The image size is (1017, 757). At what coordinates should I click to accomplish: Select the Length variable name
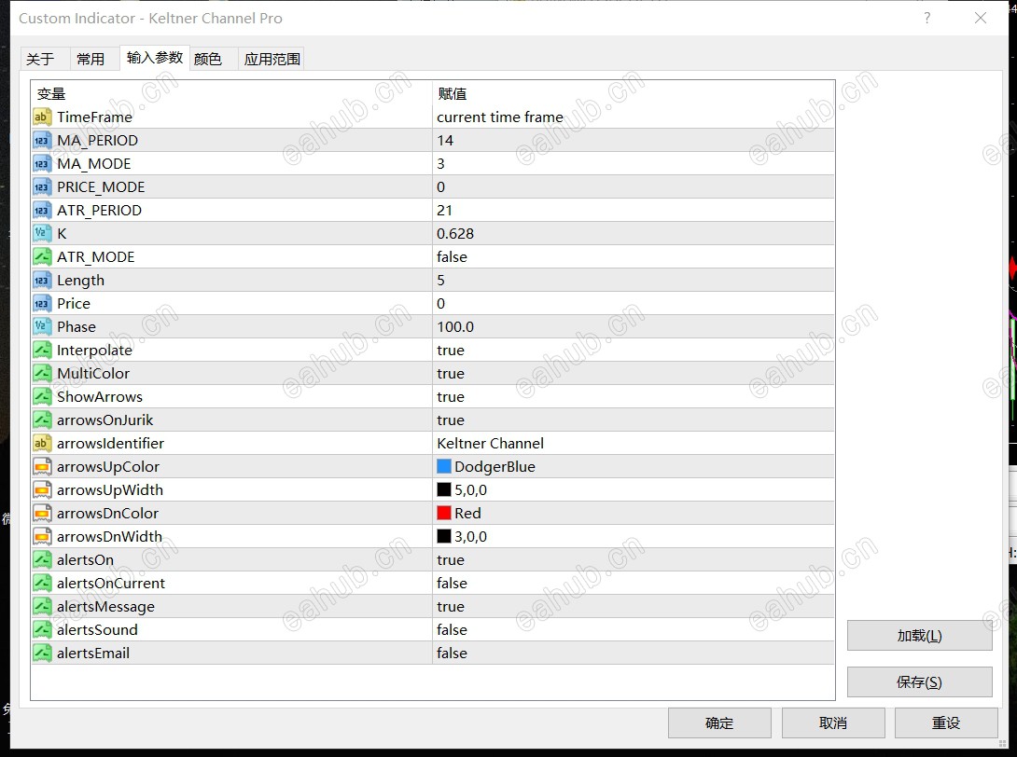pos(80,280)
